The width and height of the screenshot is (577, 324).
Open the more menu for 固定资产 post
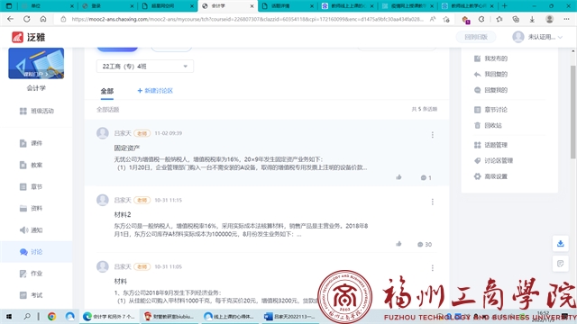pyautogui.click(x=433, y=135)
